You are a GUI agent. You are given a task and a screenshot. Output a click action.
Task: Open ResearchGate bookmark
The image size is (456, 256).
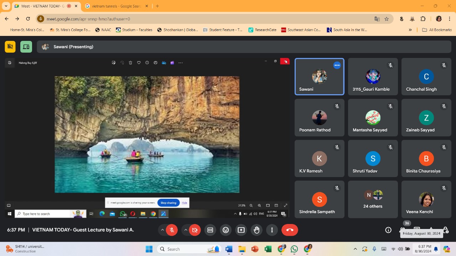[x=262, y=30]
